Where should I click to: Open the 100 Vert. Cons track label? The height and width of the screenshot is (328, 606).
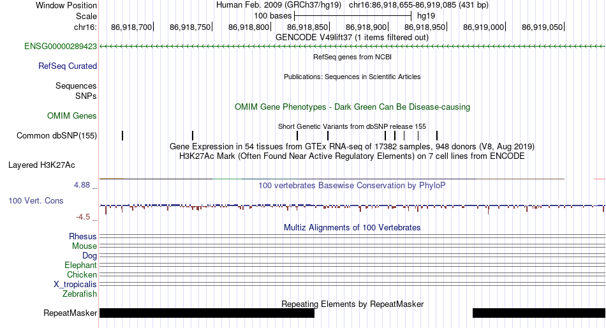[36, 201]
